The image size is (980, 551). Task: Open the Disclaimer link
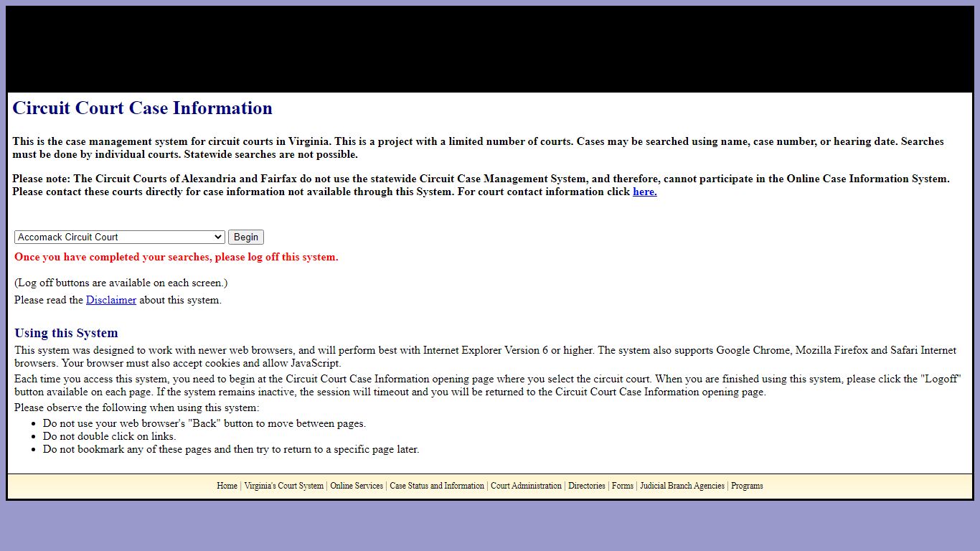point(111,300)
